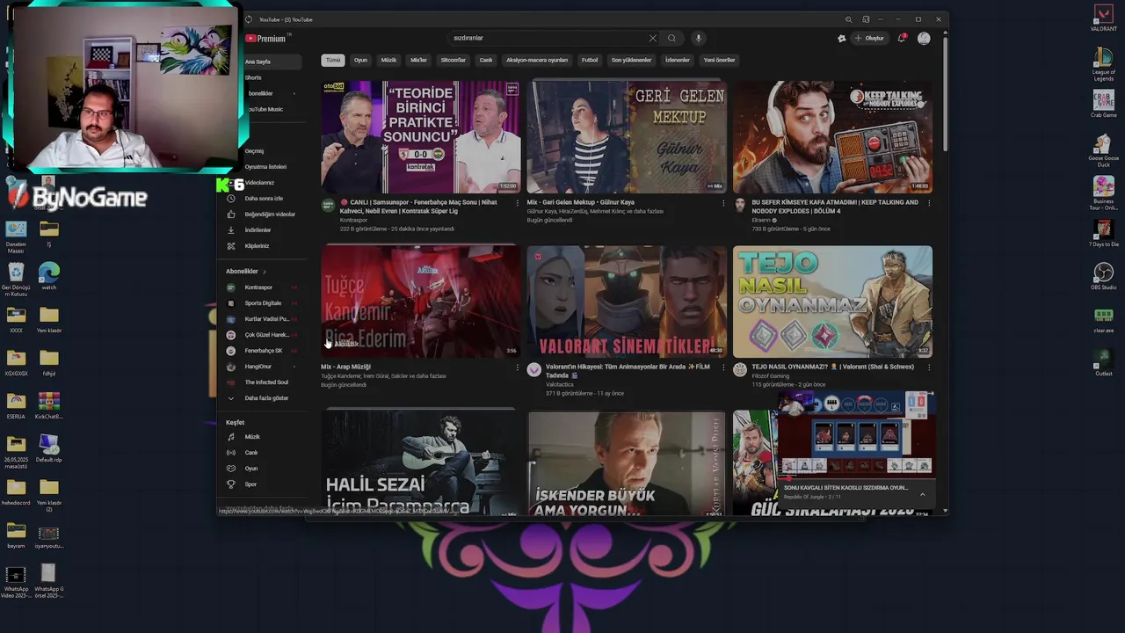Viewport: 1125px width, 633px height.
Task: Open Kontraspor channel avatar under first video
Action: tap(328, 205)
